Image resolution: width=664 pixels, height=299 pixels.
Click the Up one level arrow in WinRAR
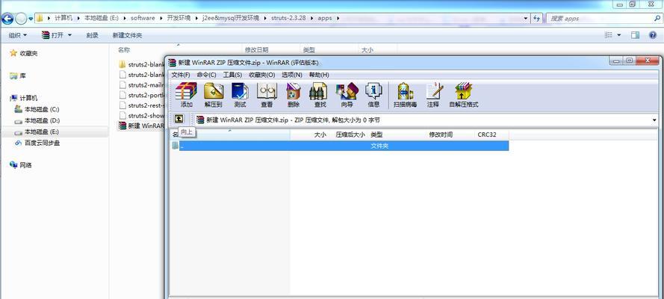[x=179, y=120]
